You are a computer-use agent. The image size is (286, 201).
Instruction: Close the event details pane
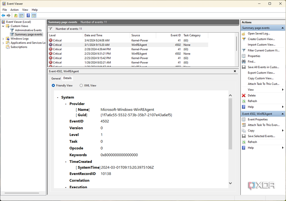pos(235,71)
